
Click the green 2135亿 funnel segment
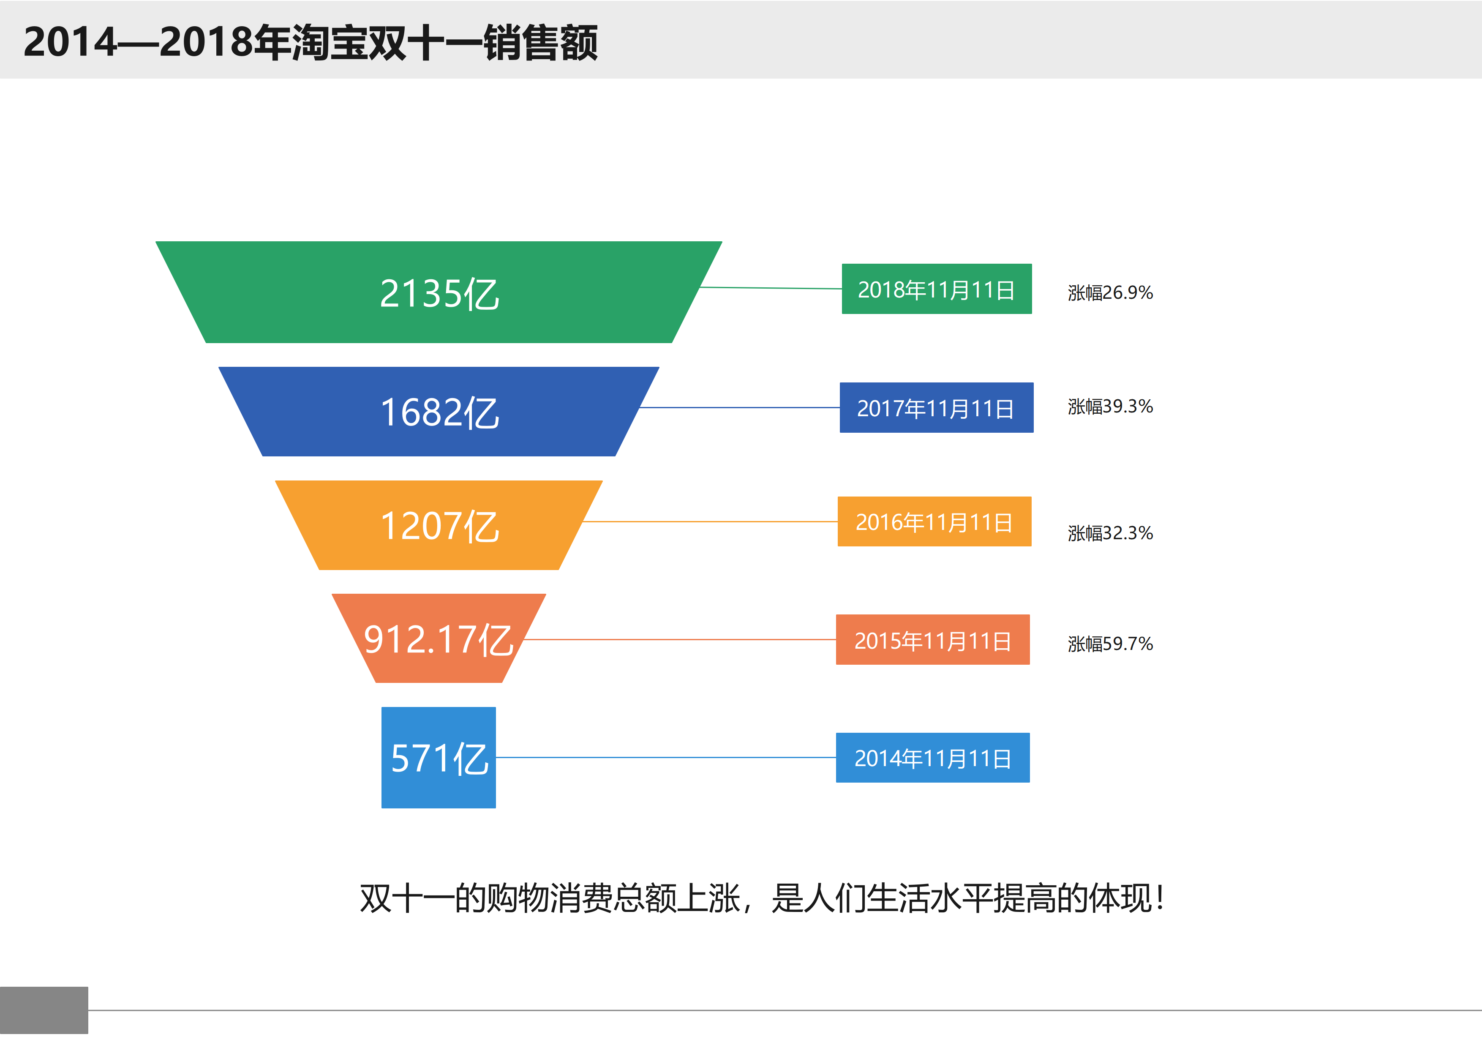tap(439, 292)
